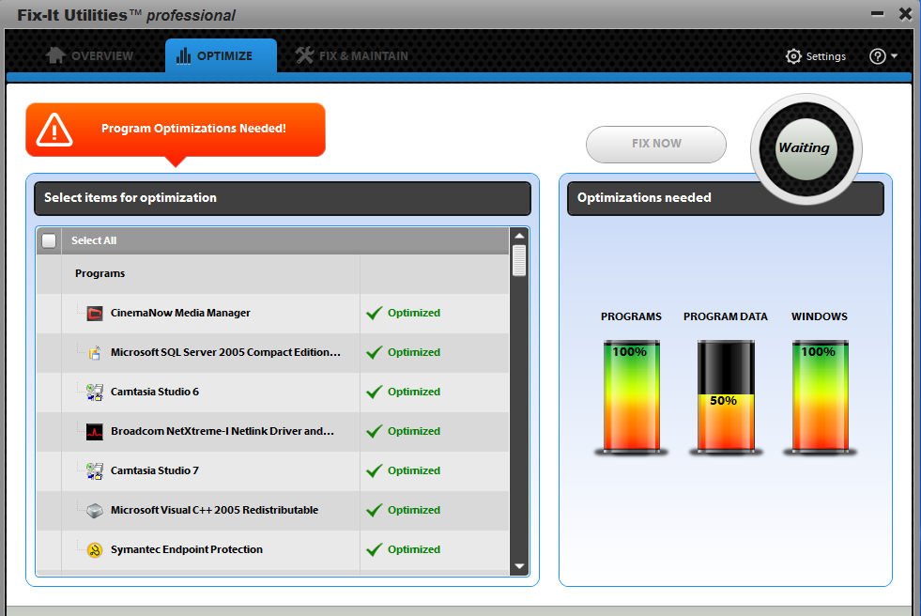Select Broadcom NetXtreme-I Netlink Driver row
The height and width of the screenshot is (616, 921).
click(272, 431)
